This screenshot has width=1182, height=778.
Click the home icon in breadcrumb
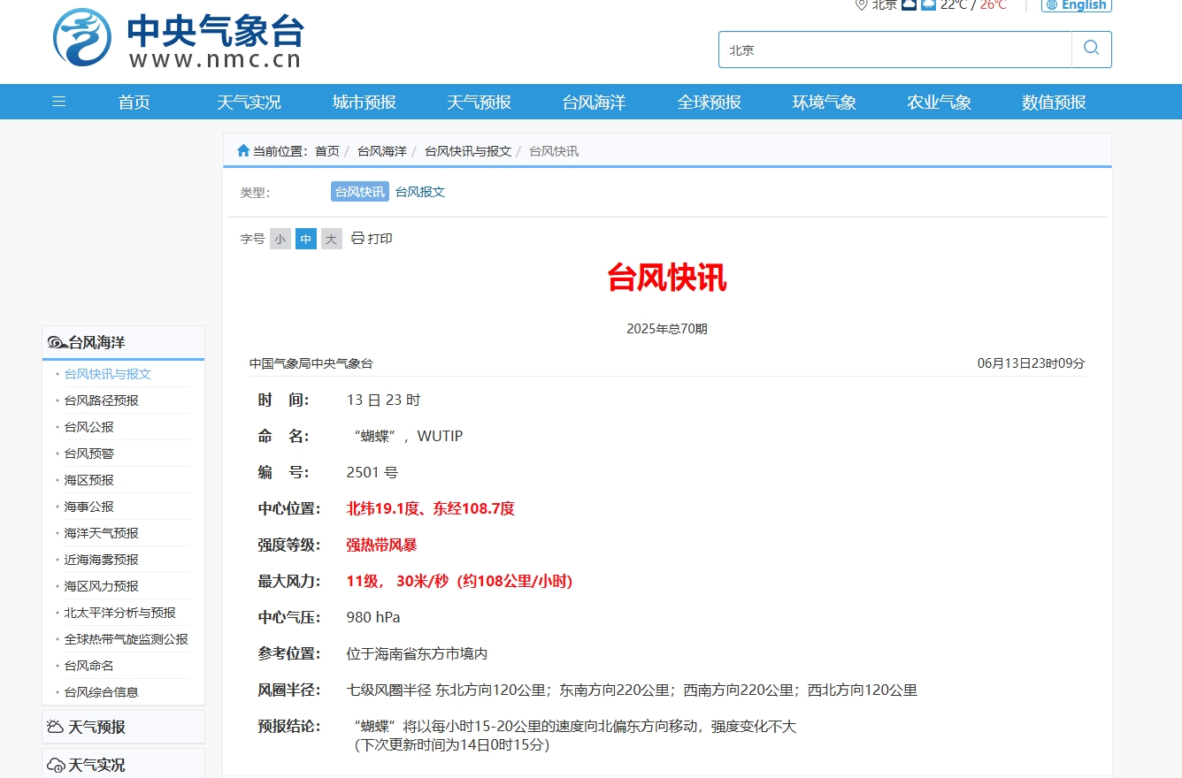coord(243,151)
